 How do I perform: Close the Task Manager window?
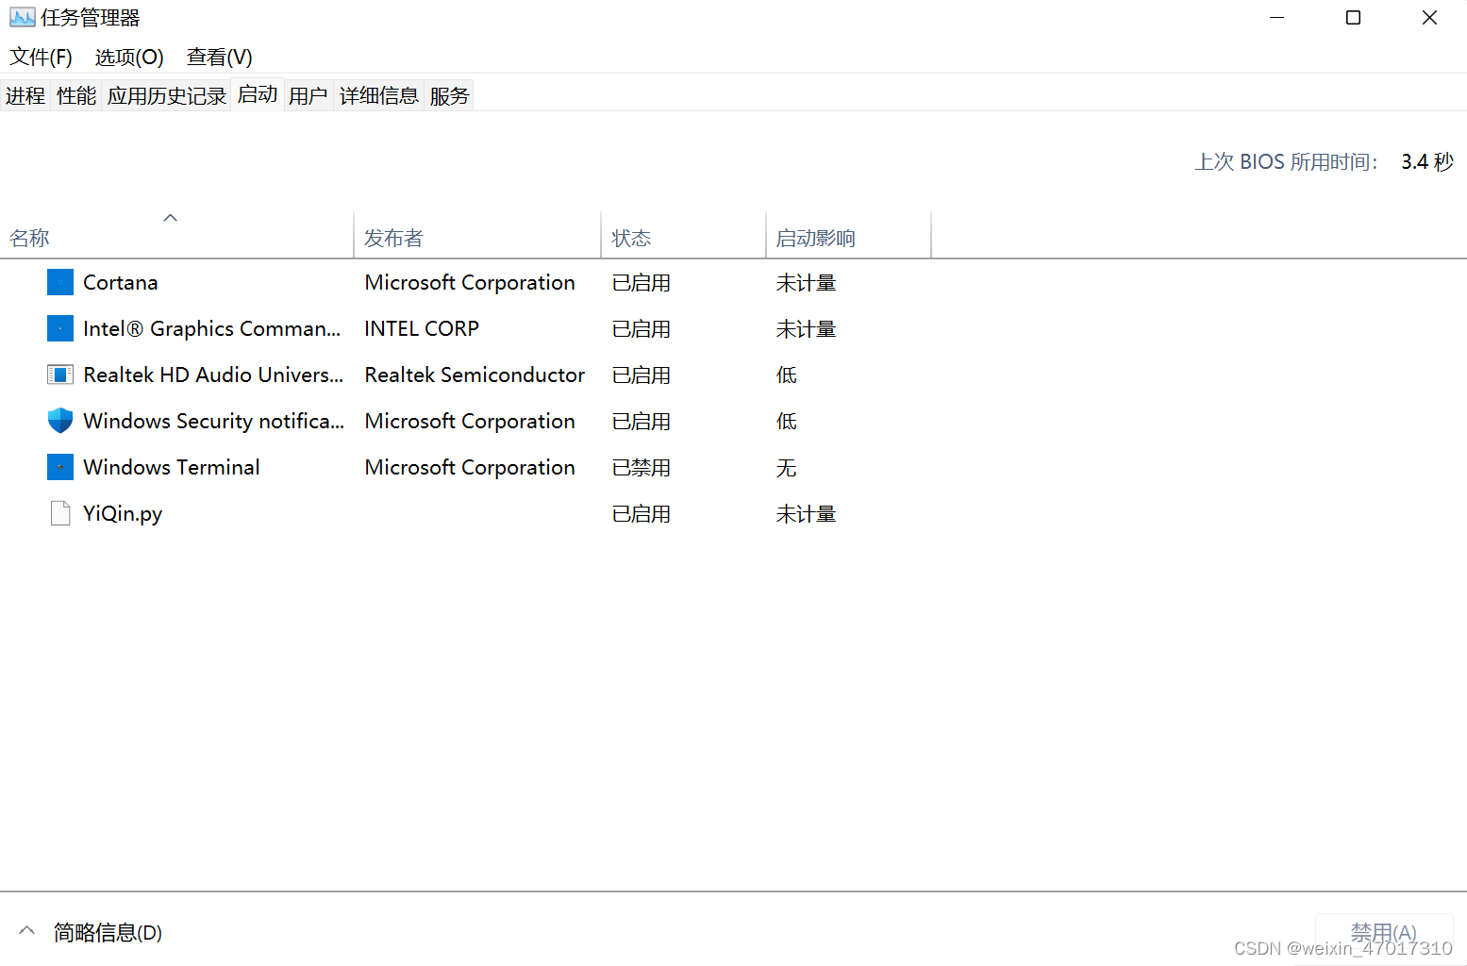point(1429,17)
